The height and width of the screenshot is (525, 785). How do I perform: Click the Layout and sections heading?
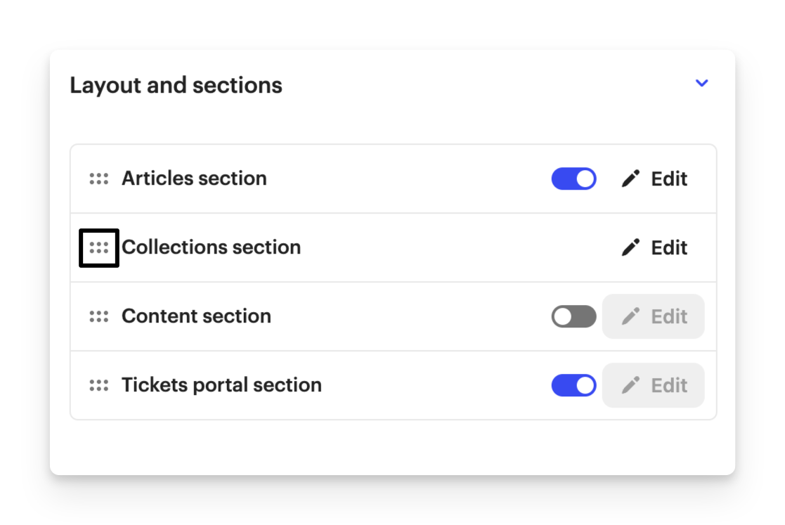click(x=176, y=85)
